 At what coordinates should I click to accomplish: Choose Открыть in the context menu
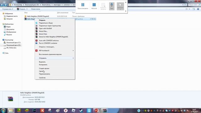(x=55, y=20)
